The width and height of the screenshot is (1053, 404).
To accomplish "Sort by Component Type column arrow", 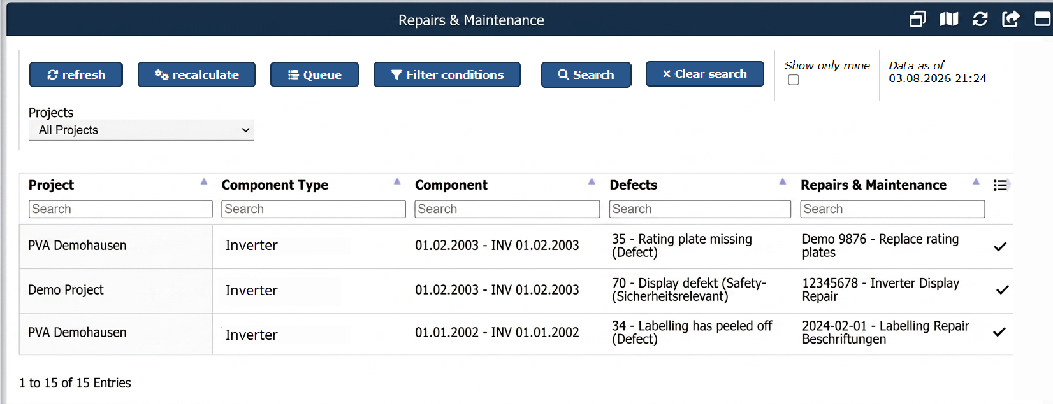I will pyautogui.click(x=397, y=182).
